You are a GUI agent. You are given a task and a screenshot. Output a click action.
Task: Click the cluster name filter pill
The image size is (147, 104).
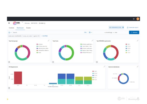coord(15,36)
